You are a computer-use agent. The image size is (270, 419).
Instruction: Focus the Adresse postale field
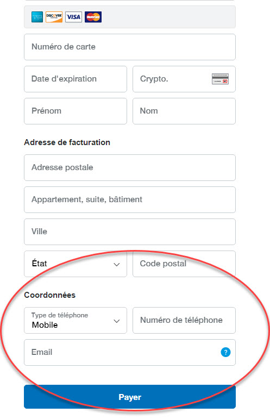coord(130,167)
